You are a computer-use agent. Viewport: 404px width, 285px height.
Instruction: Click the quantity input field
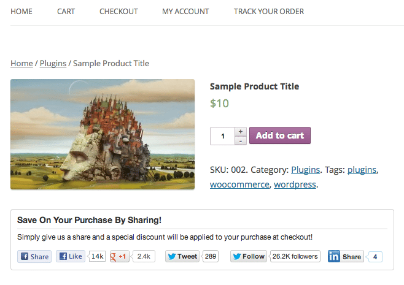223,136
